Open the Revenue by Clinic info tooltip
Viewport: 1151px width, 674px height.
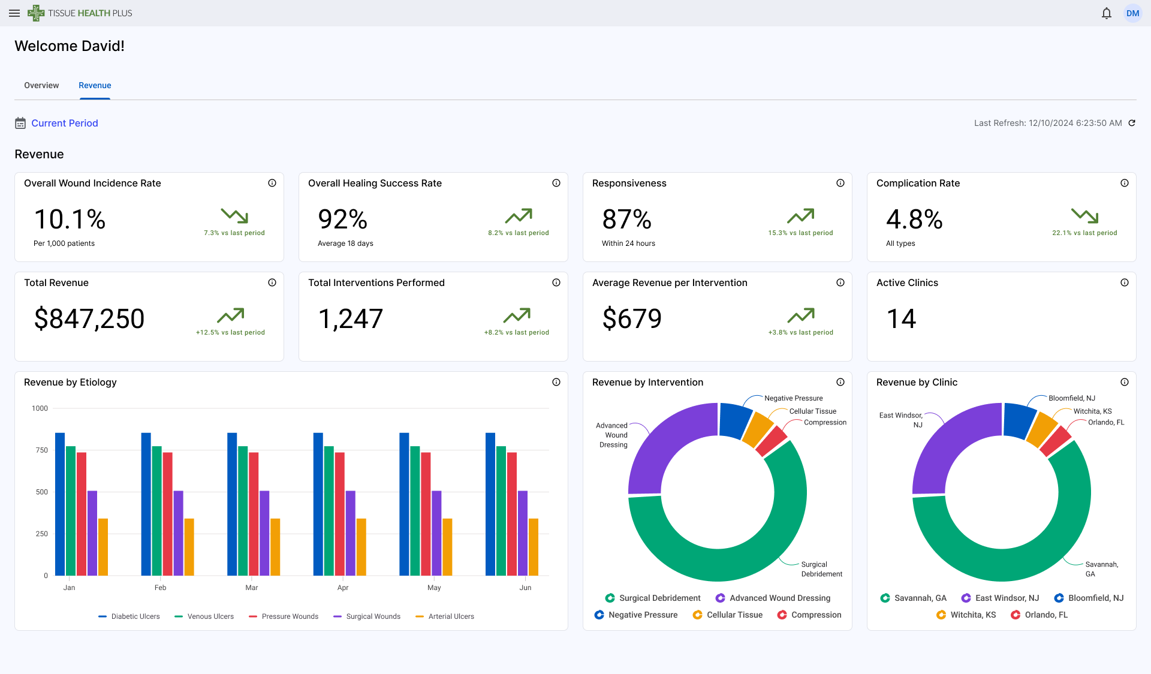(1125, 382)
